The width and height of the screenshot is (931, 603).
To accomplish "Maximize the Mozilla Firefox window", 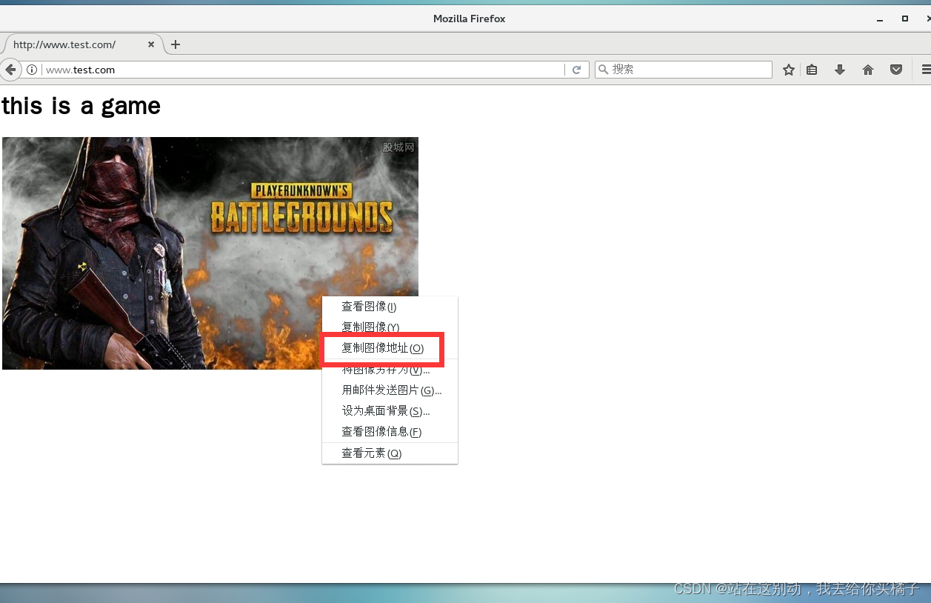I will coord(905,19).
